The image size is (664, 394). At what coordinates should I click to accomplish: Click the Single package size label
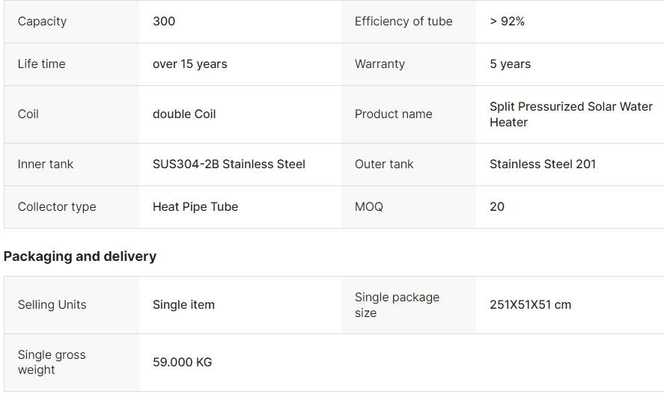pyautogui.click(x=397, y=305)
